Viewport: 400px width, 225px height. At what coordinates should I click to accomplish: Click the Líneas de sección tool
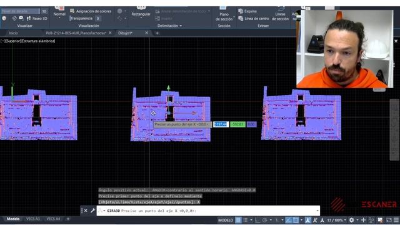tap(280, 14)
